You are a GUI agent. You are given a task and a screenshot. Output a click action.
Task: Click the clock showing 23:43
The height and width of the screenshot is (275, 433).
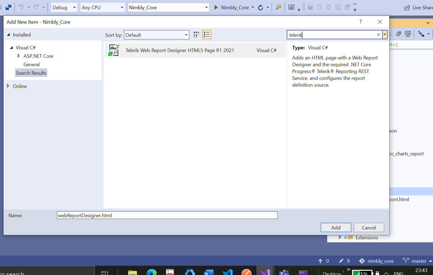(421, 270)
